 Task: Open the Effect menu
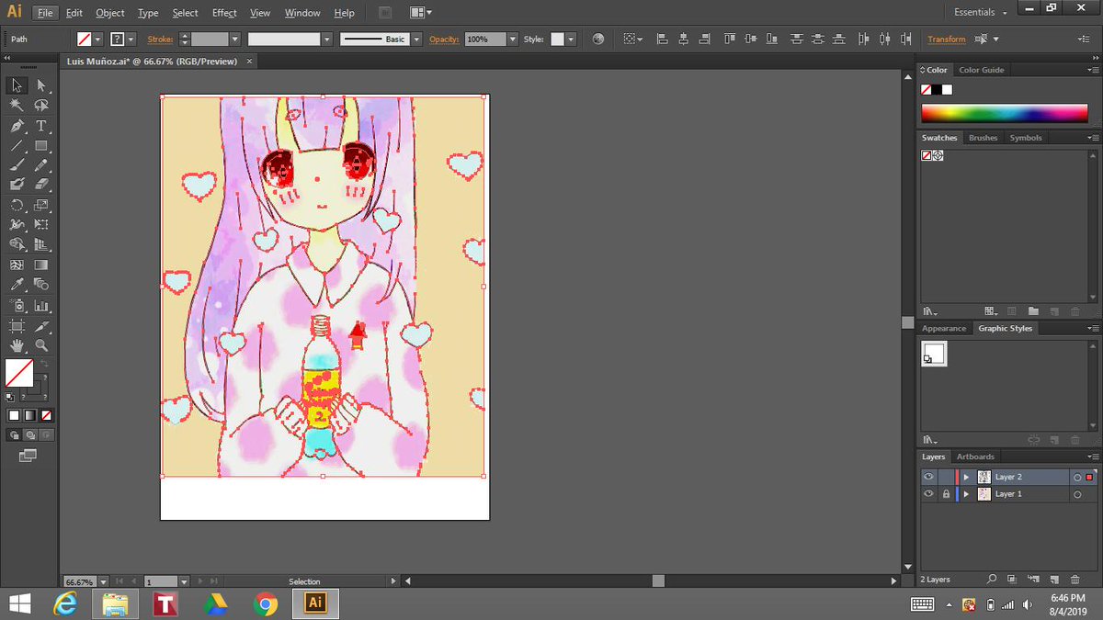[223, 13]
